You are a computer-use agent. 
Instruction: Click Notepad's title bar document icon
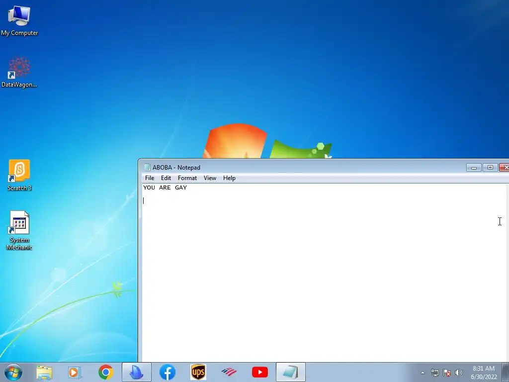[x=147, y=167]
